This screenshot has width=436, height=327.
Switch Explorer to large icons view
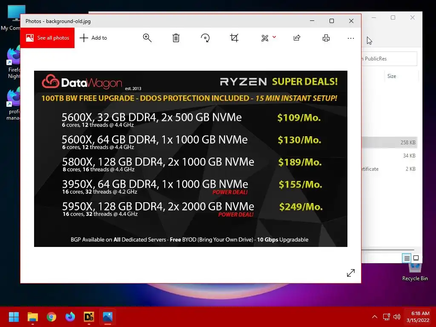pyautogui.click(x=416, y=258)
